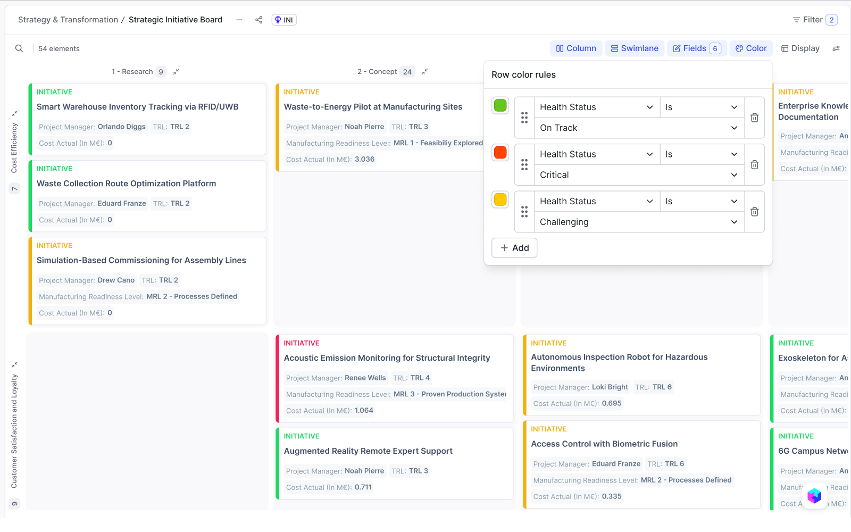Click the red color swatch
The width and height of the screenshot is (851, 532).
(x=500, y=153)
